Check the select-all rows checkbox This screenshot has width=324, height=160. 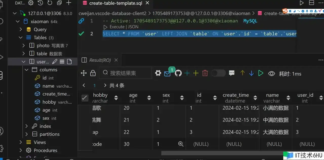[85, 98]
